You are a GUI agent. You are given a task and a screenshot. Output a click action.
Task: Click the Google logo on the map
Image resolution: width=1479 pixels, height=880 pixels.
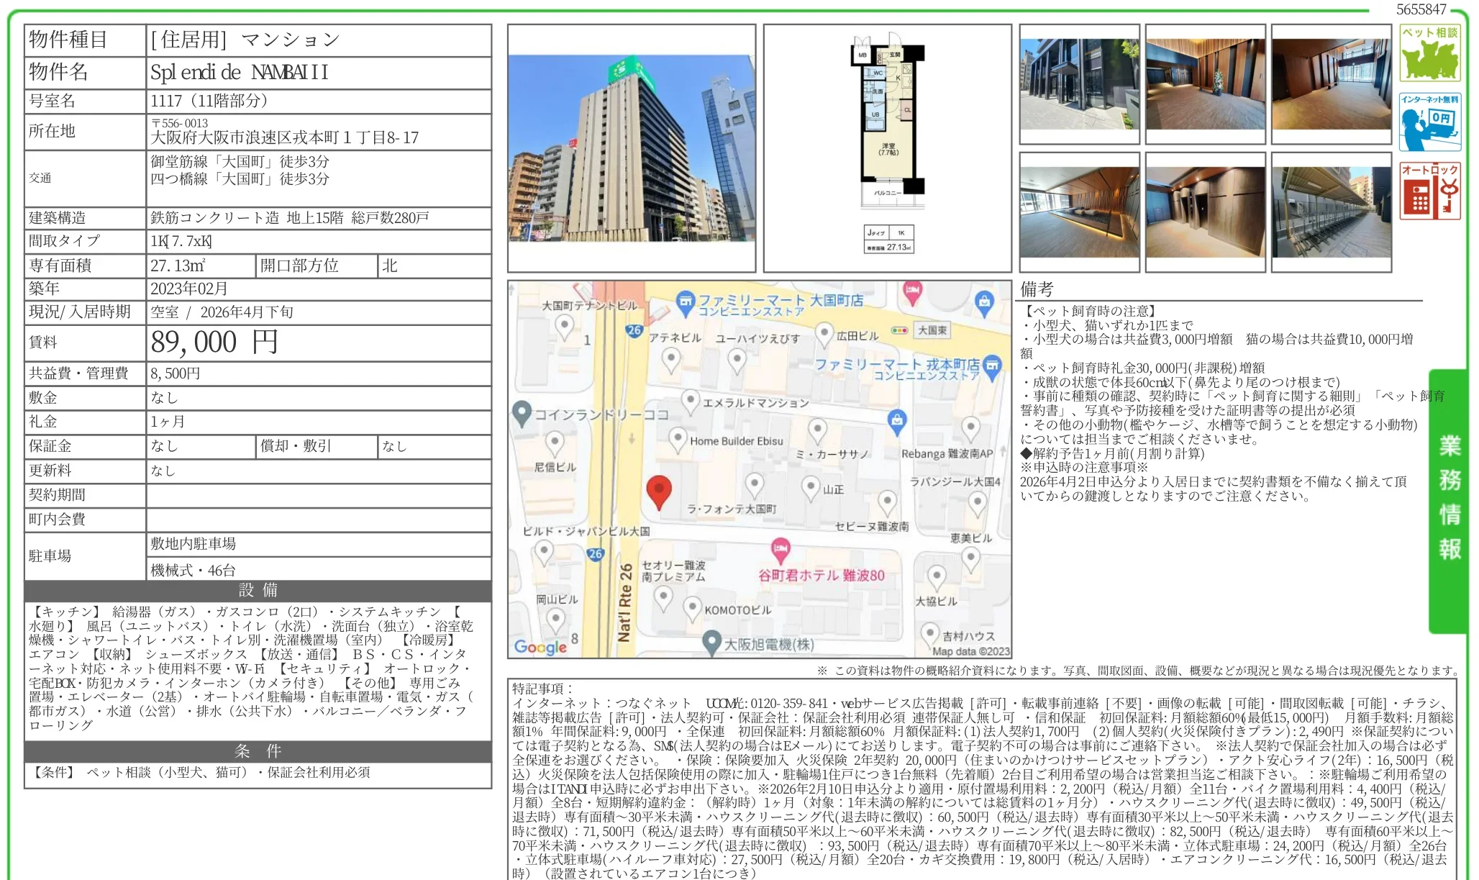[540, 646]
